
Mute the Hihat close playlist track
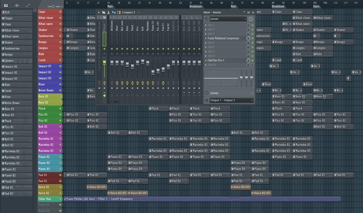click(x=60, y=18)
